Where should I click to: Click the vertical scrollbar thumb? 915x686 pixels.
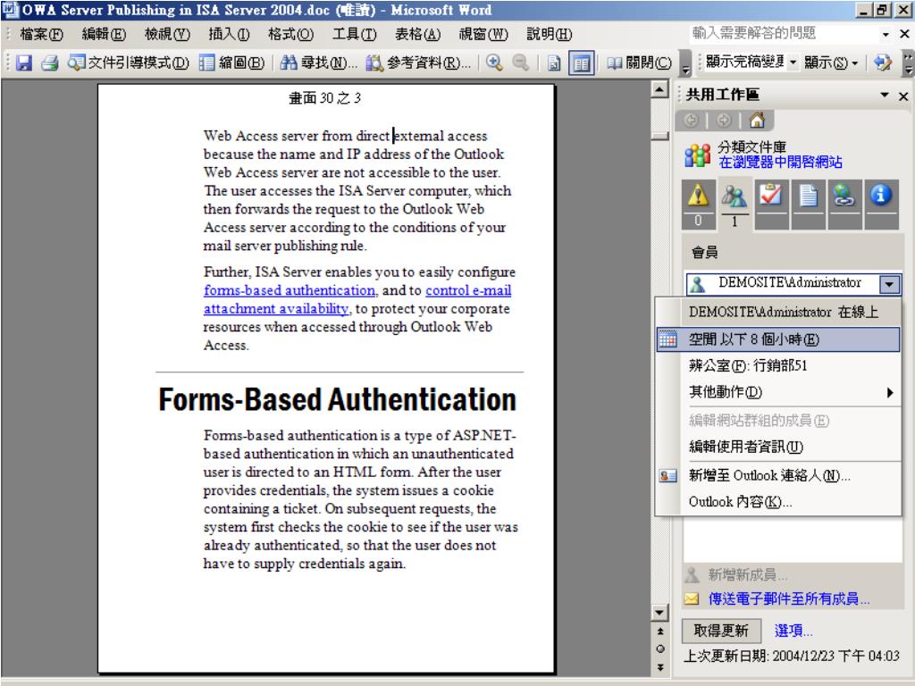(660, 136)
